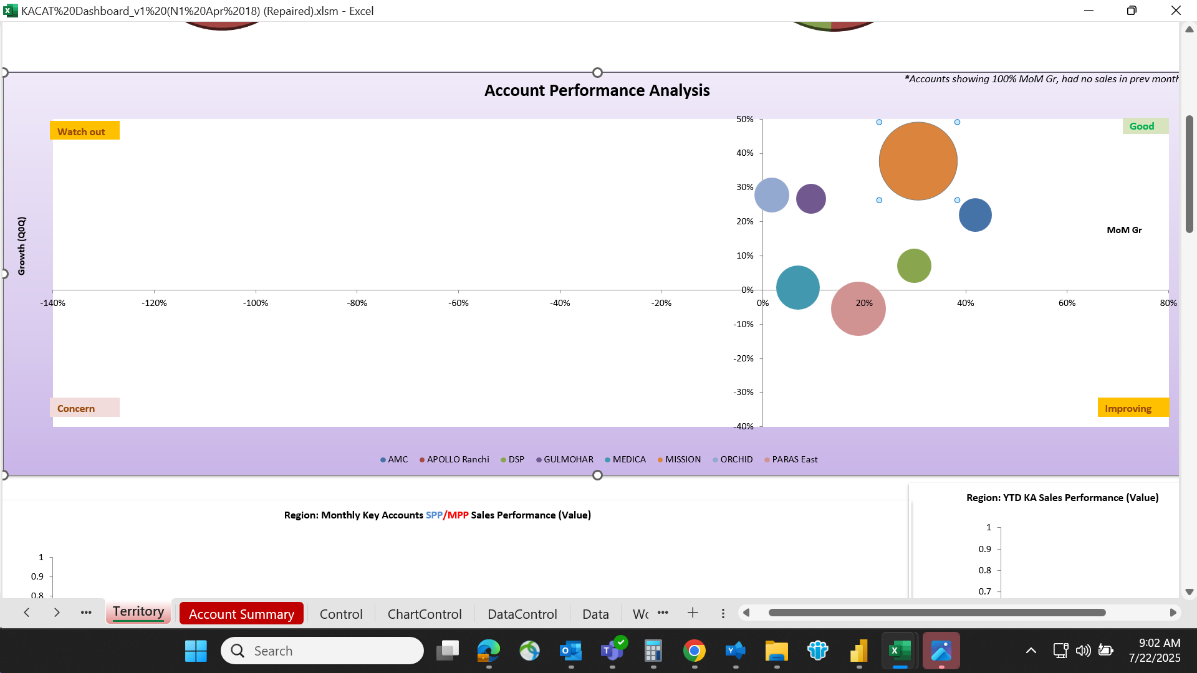
Task: Select the green DSP bubble
Action: pyautogui.click(x=914, y=266)
